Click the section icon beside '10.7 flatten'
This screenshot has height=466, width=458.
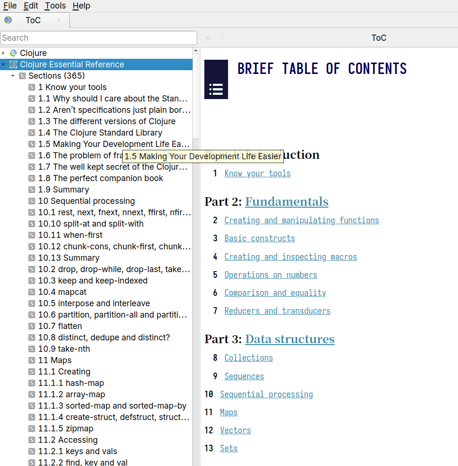coord(32,326)
